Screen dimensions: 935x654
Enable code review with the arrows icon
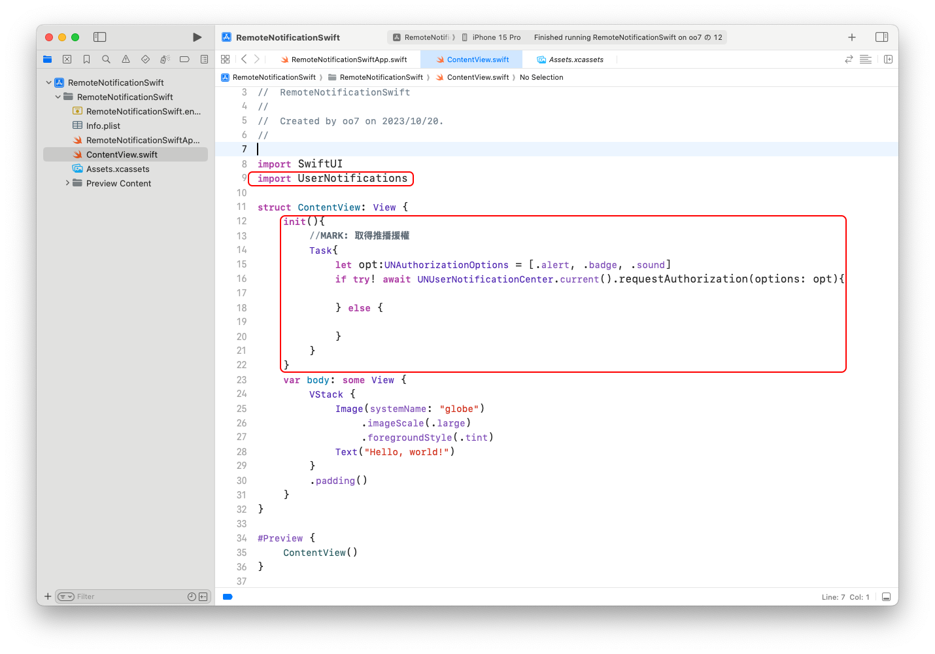point(849,60)
